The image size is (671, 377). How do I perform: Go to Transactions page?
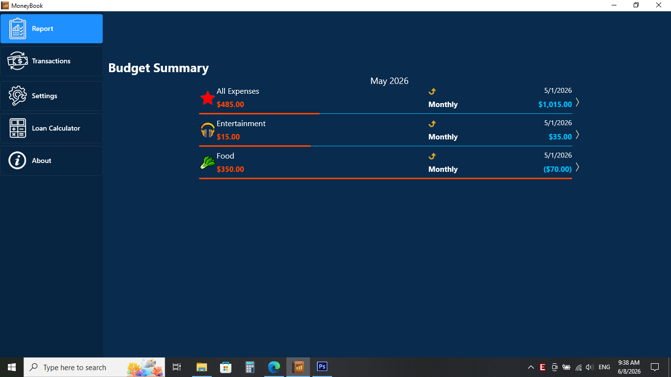coord(52,61)
